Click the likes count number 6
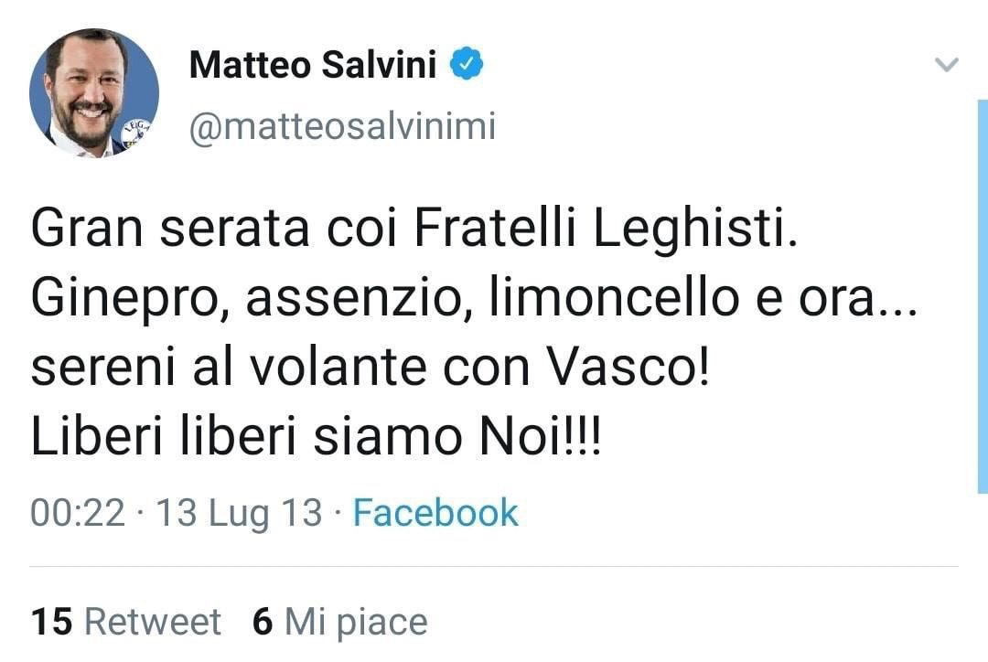This screenshot has height=662, width=988. 263,622
